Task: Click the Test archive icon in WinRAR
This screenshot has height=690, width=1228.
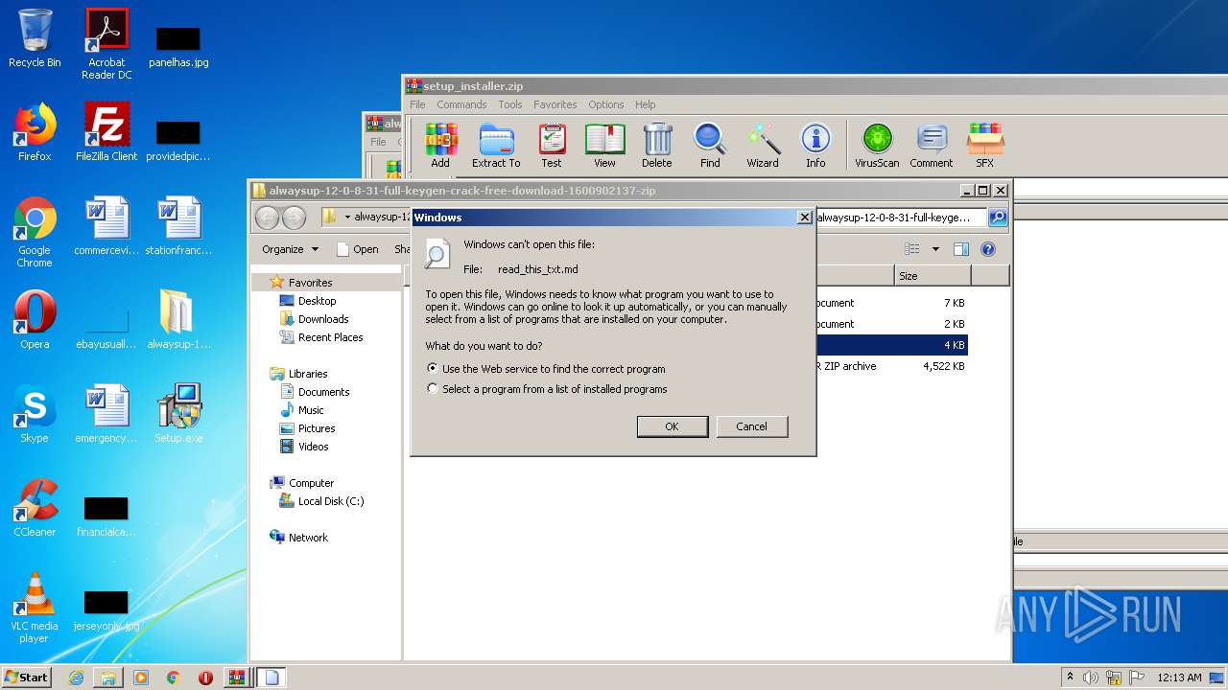Action: (x=552, y=146)
